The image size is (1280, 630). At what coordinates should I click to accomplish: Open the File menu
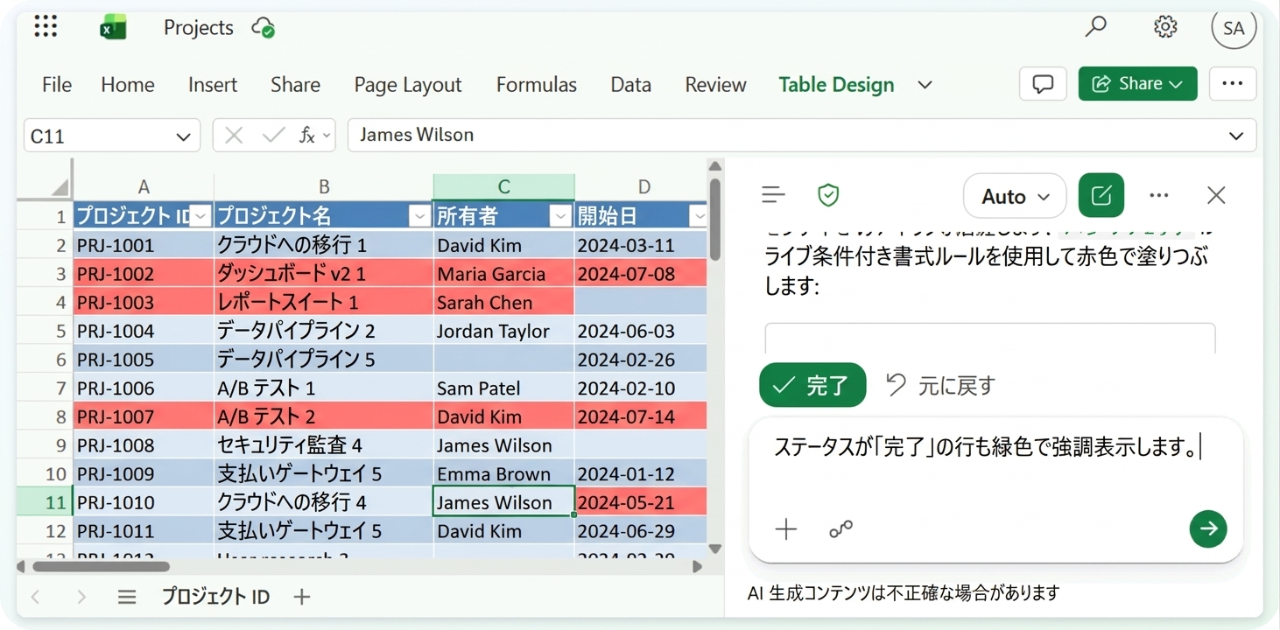(x=57, y=85)
